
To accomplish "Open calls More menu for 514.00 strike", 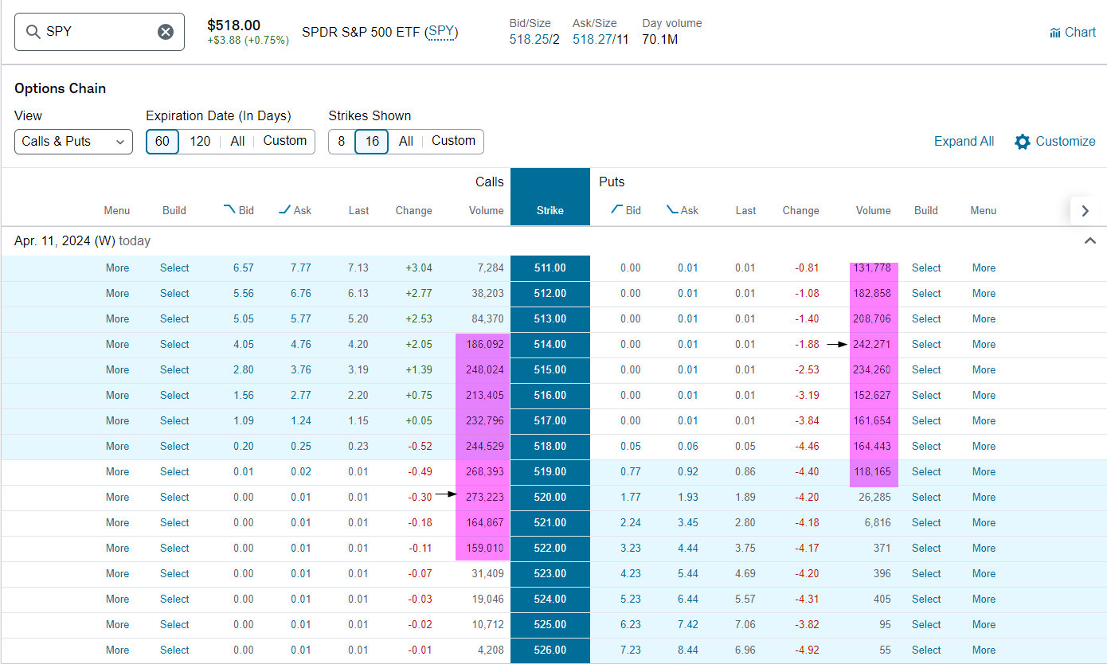I will click(x=117, y=345).
